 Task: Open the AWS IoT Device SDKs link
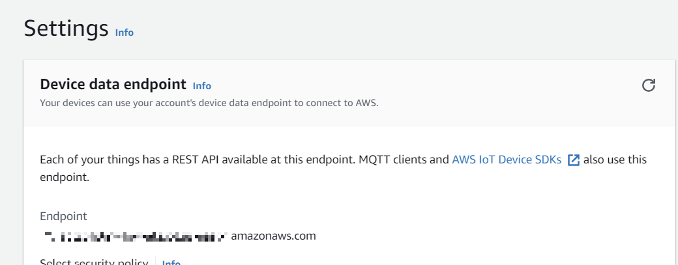[x=506, y=160]
